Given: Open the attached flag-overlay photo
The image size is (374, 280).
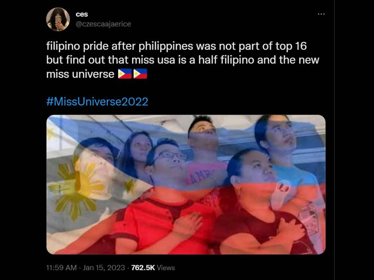Looking at the screenshot, I should pyautogui.click(x=186, y=184).
